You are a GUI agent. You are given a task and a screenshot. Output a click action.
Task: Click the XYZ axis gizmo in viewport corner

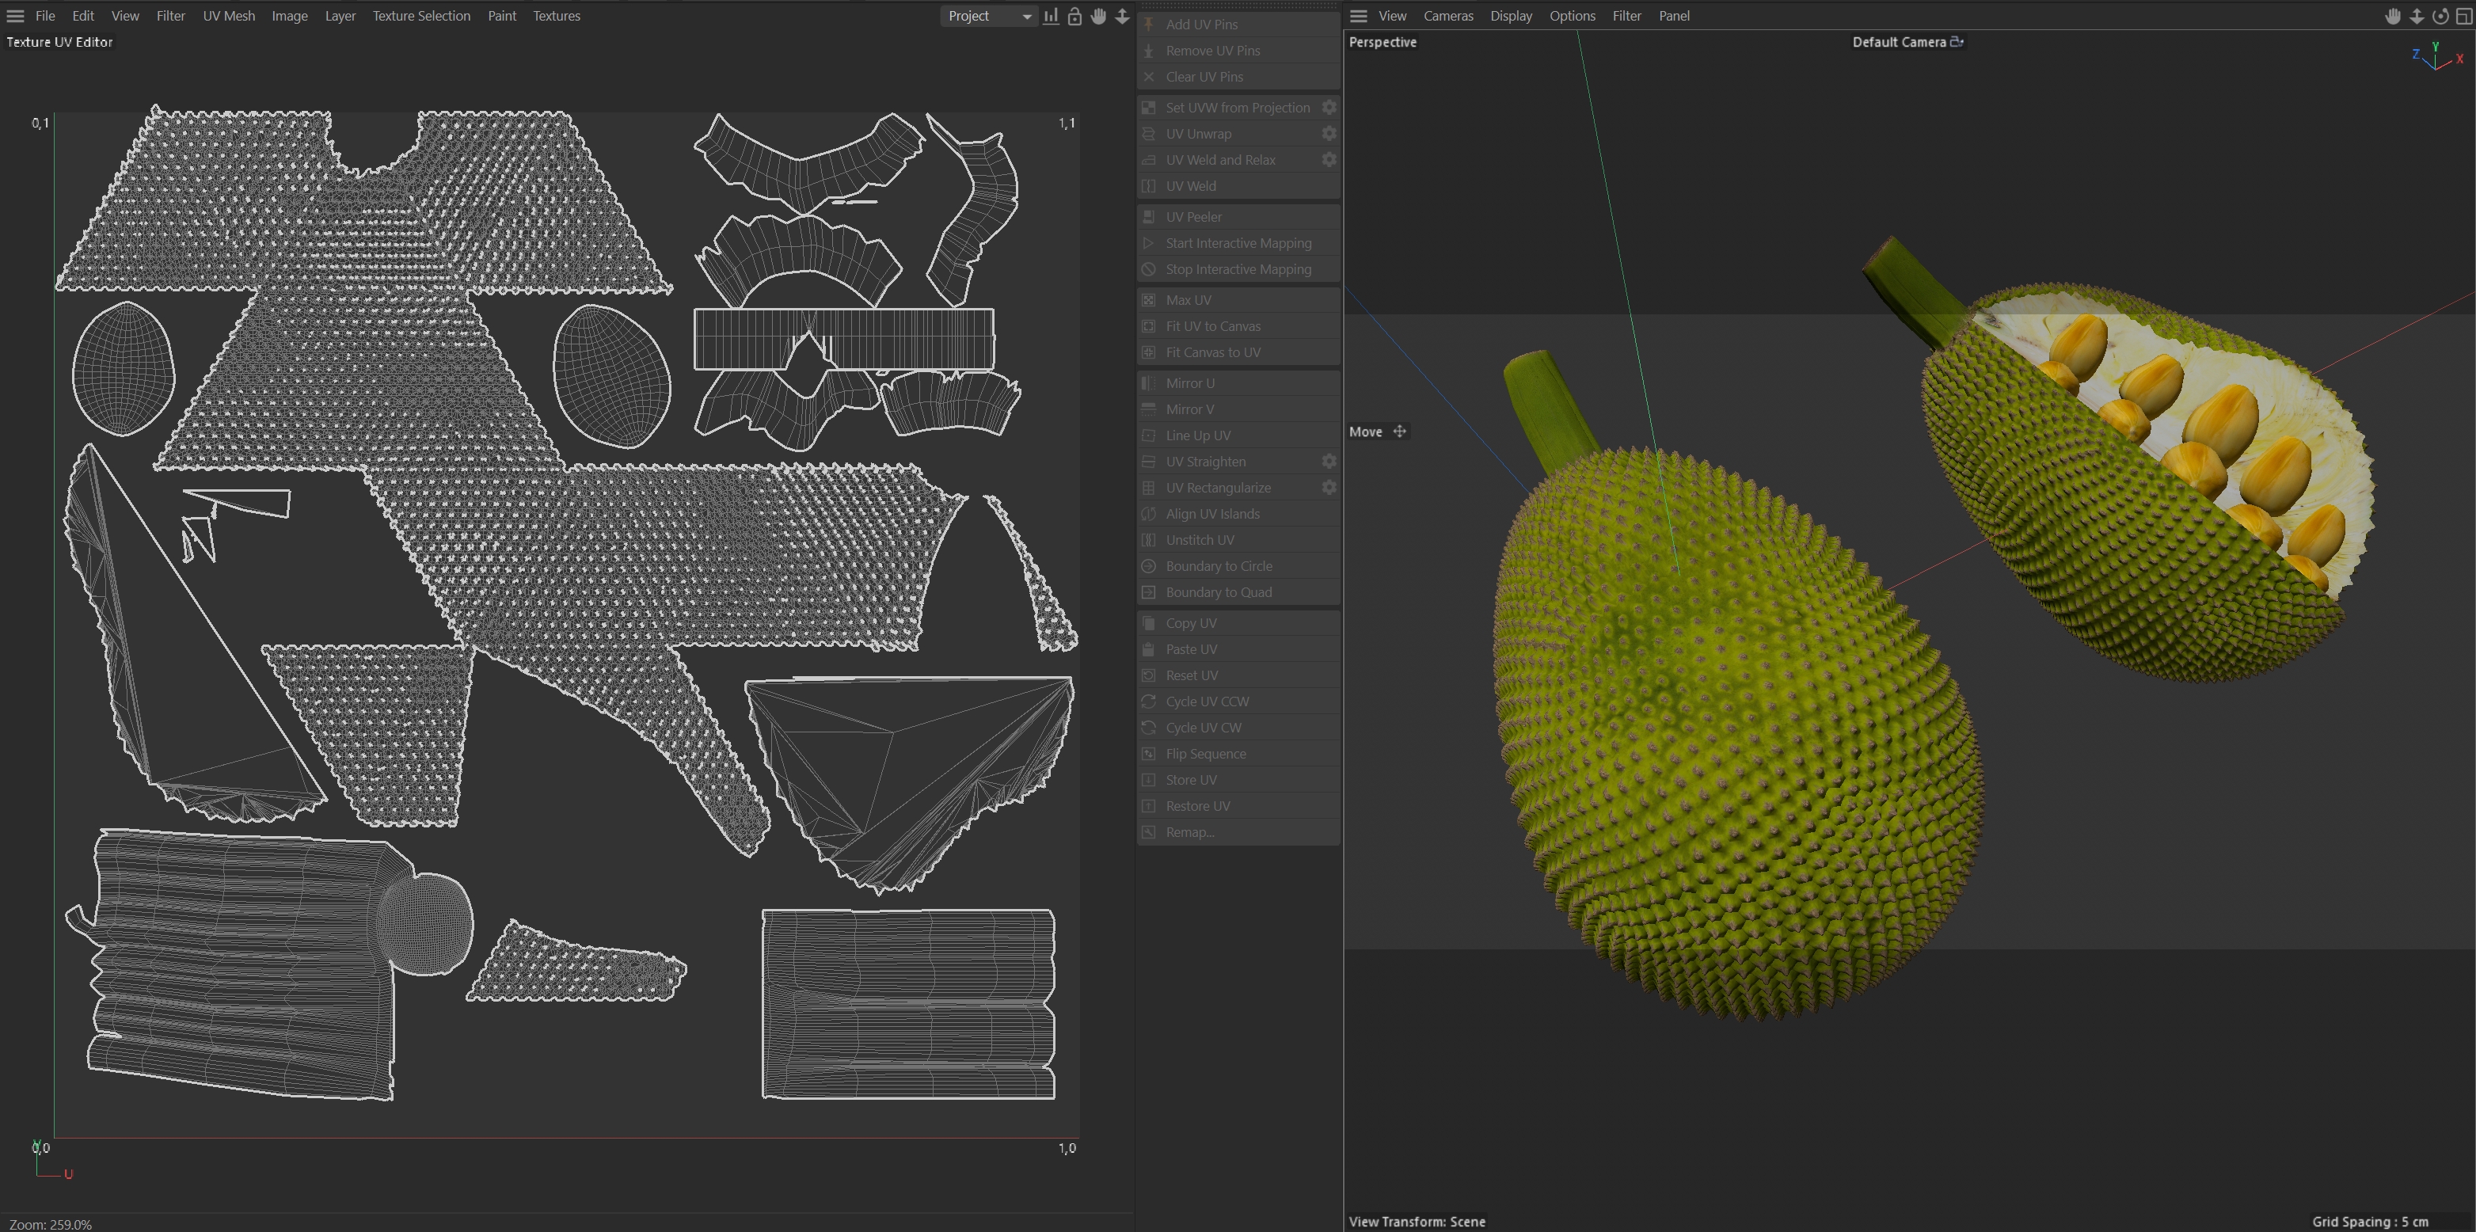pos(2436,57)
